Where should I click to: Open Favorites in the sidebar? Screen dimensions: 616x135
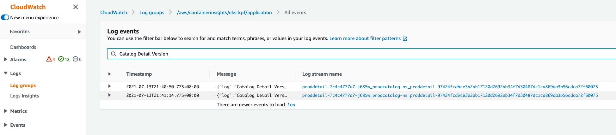[x=20, y=32]
